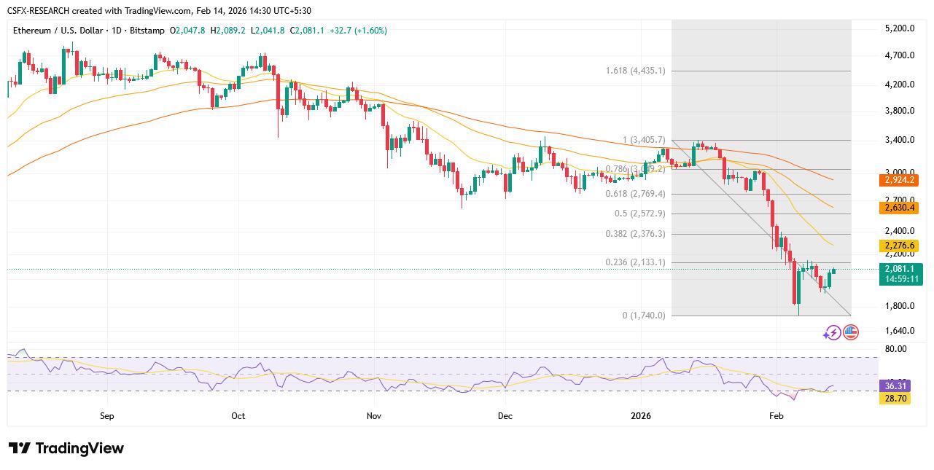Click the green current price label 2,081.1

pyautogui.click(x=902, y=269)
